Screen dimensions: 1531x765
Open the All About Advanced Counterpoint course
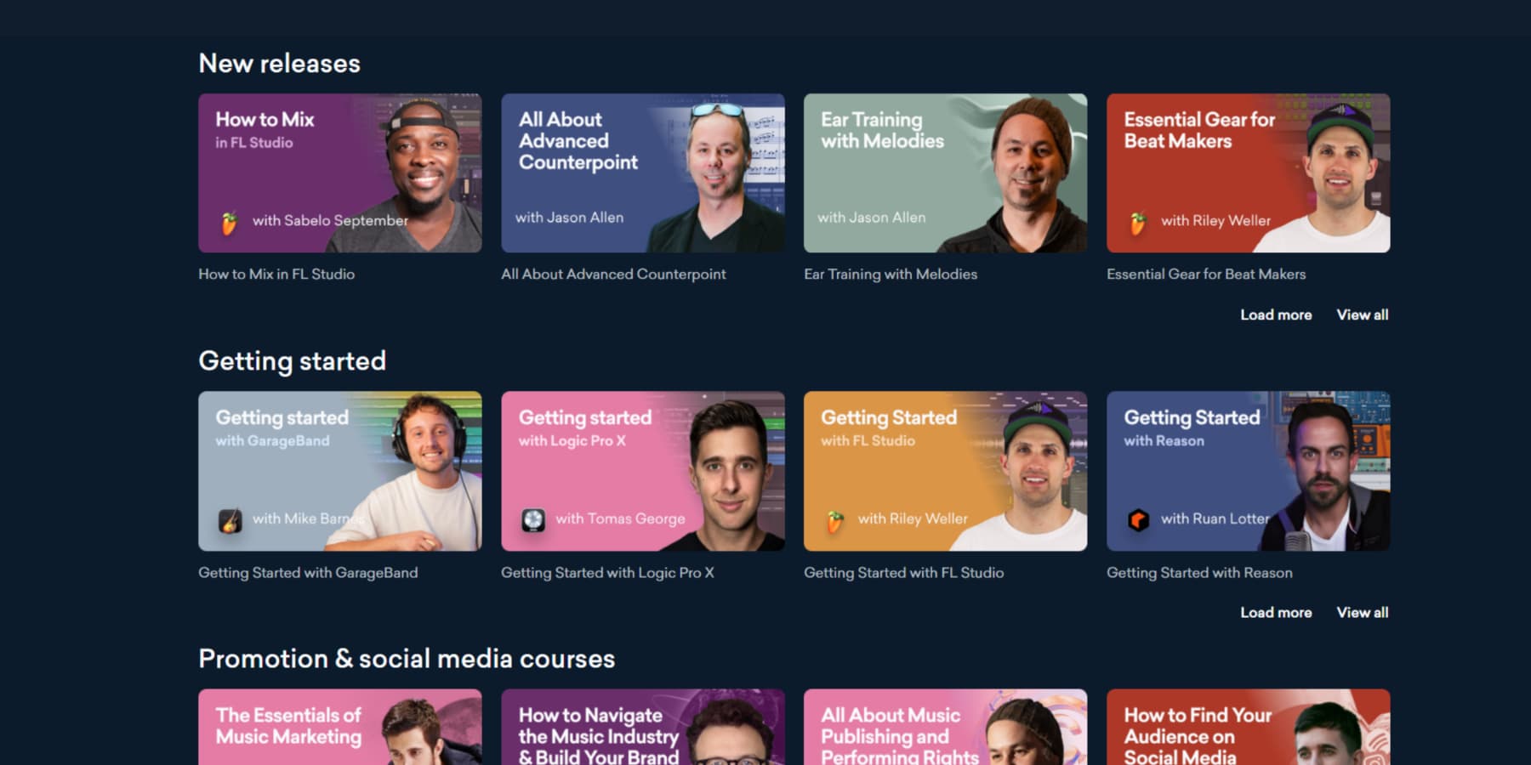pos(643,173)
